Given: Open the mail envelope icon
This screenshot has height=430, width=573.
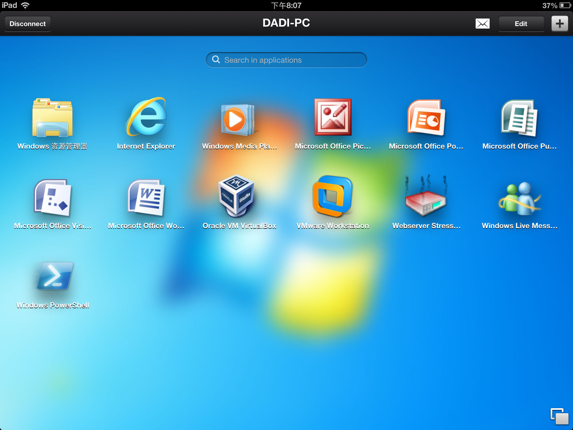Looking at the screenshot, I should 482,24.
